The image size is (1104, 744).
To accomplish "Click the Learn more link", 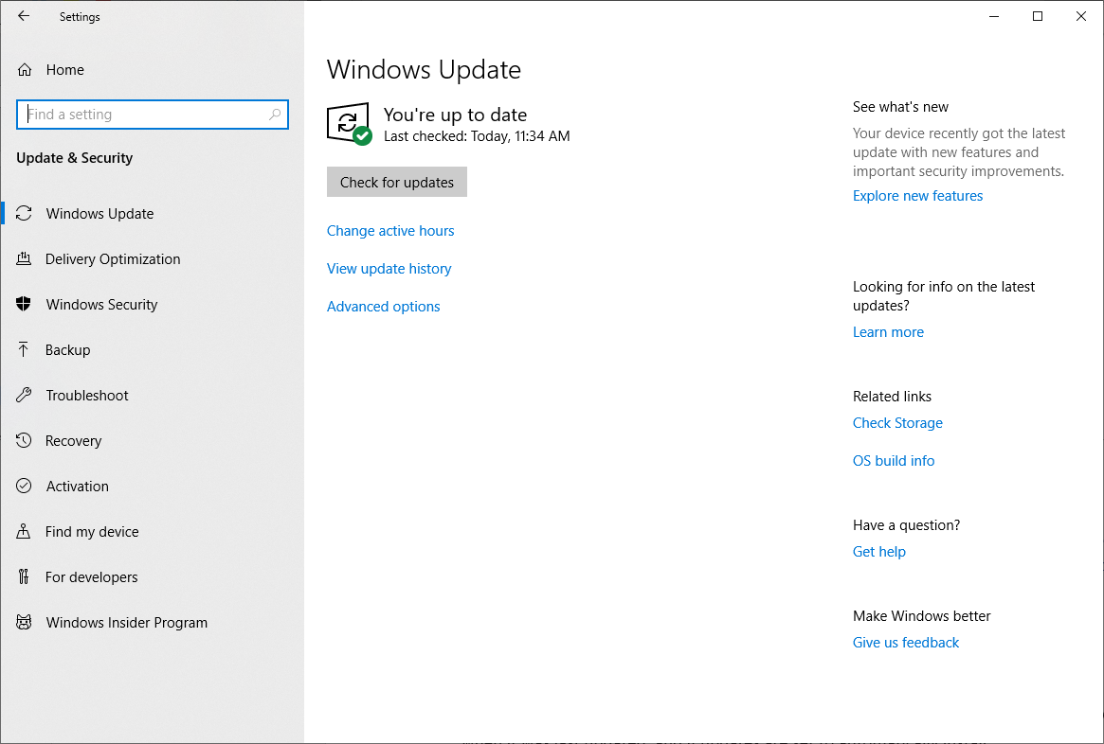I will pyautogui.click(x=889, y=332).
